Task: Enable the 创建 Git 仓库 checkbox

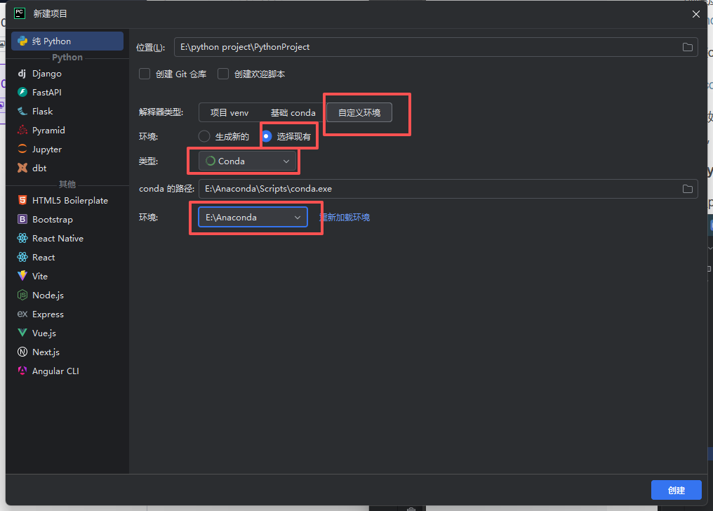Action: click(x=145, y=74)
